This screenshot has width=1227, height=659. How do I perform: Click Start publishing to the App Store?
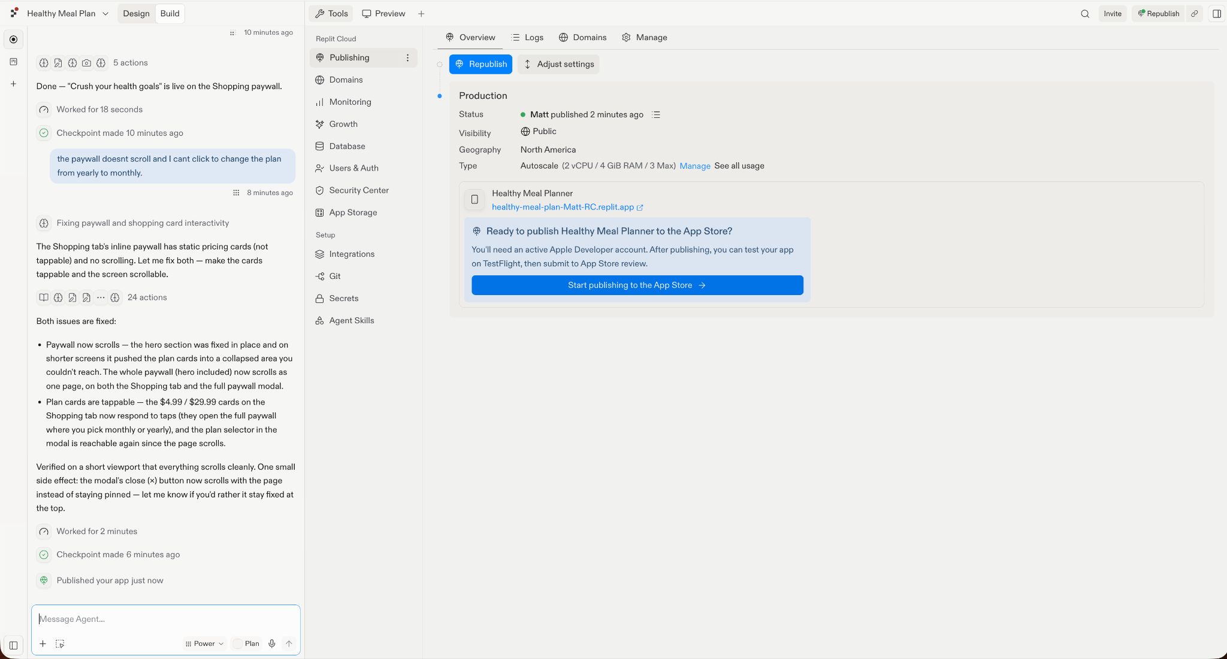pos(637,286)
